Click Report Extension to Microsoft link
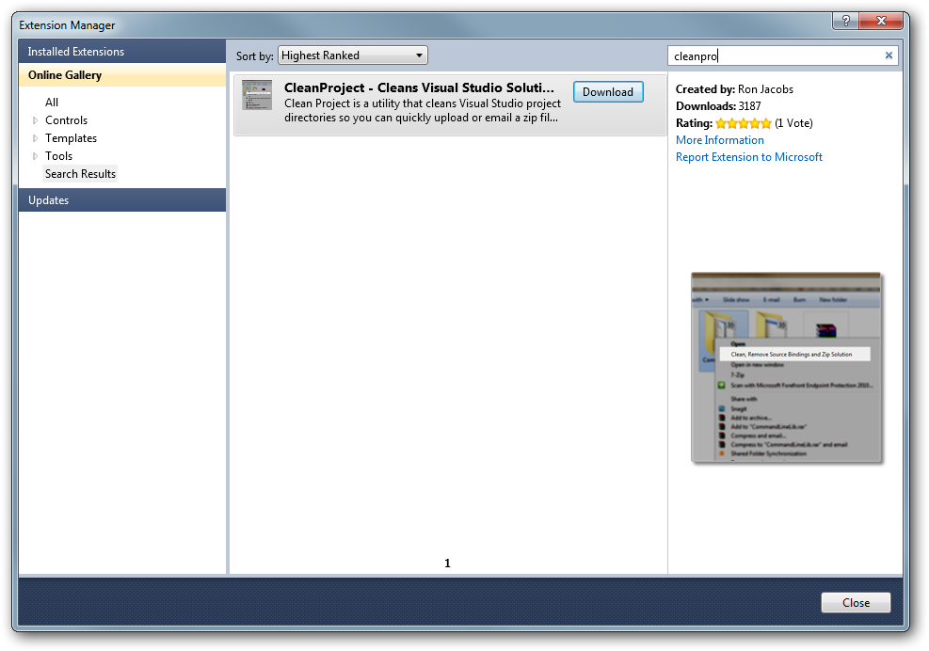 coord(748,157)
